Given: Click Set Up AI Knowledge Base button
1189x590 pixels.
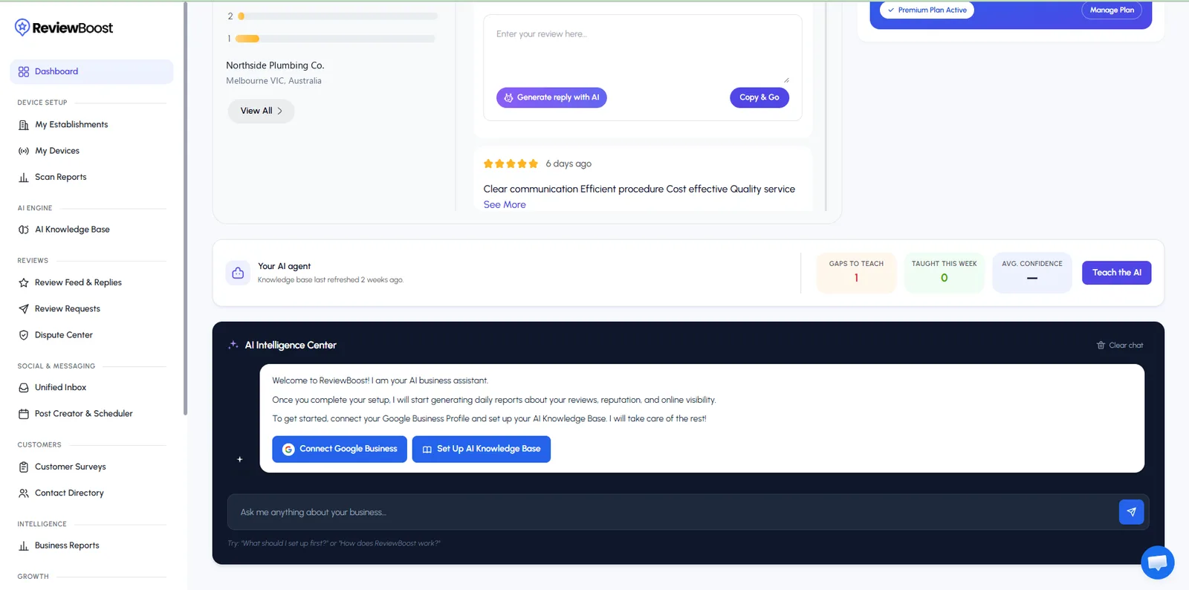Looking at the screenshot, I should [482, 449].
